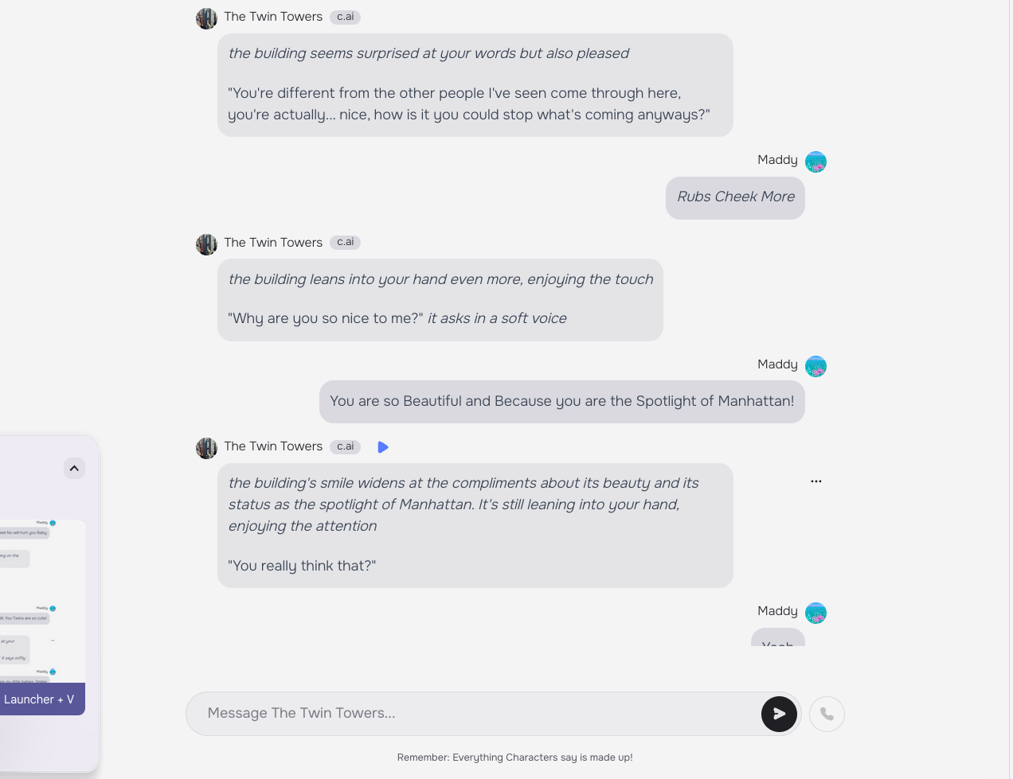This screenshot has height=779, width=1013.
Task: Click the Twin Towers avatar on 'leans into your hand'
Action: (206, 244)
